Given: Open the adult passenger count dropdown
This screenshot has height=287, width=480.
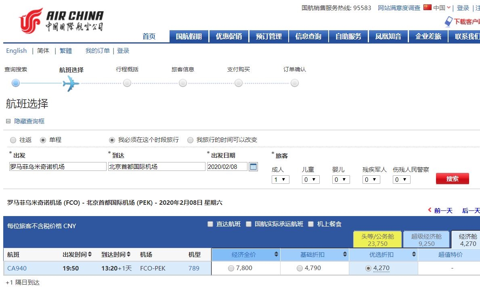Looking at the screenshot, I should point(280,180).
